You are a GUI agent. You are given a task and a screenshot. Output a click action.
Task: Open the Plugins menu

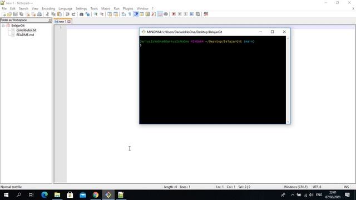click(x=128, y=8)
